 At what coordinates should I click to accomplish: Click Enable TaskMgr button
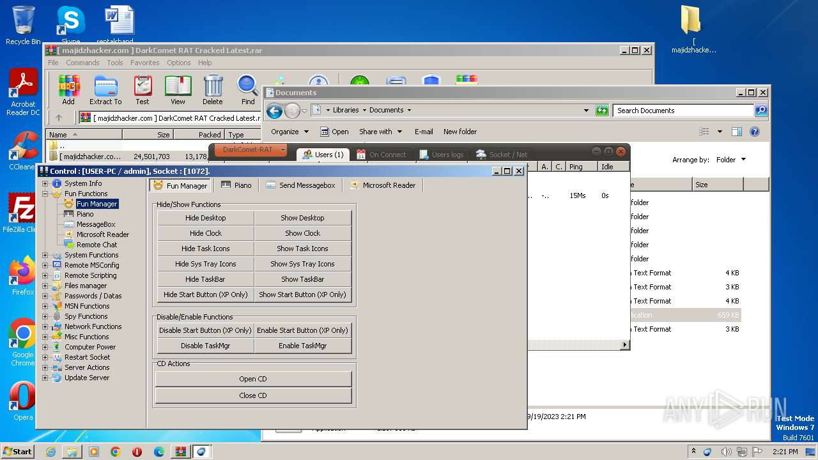point(303,346)
